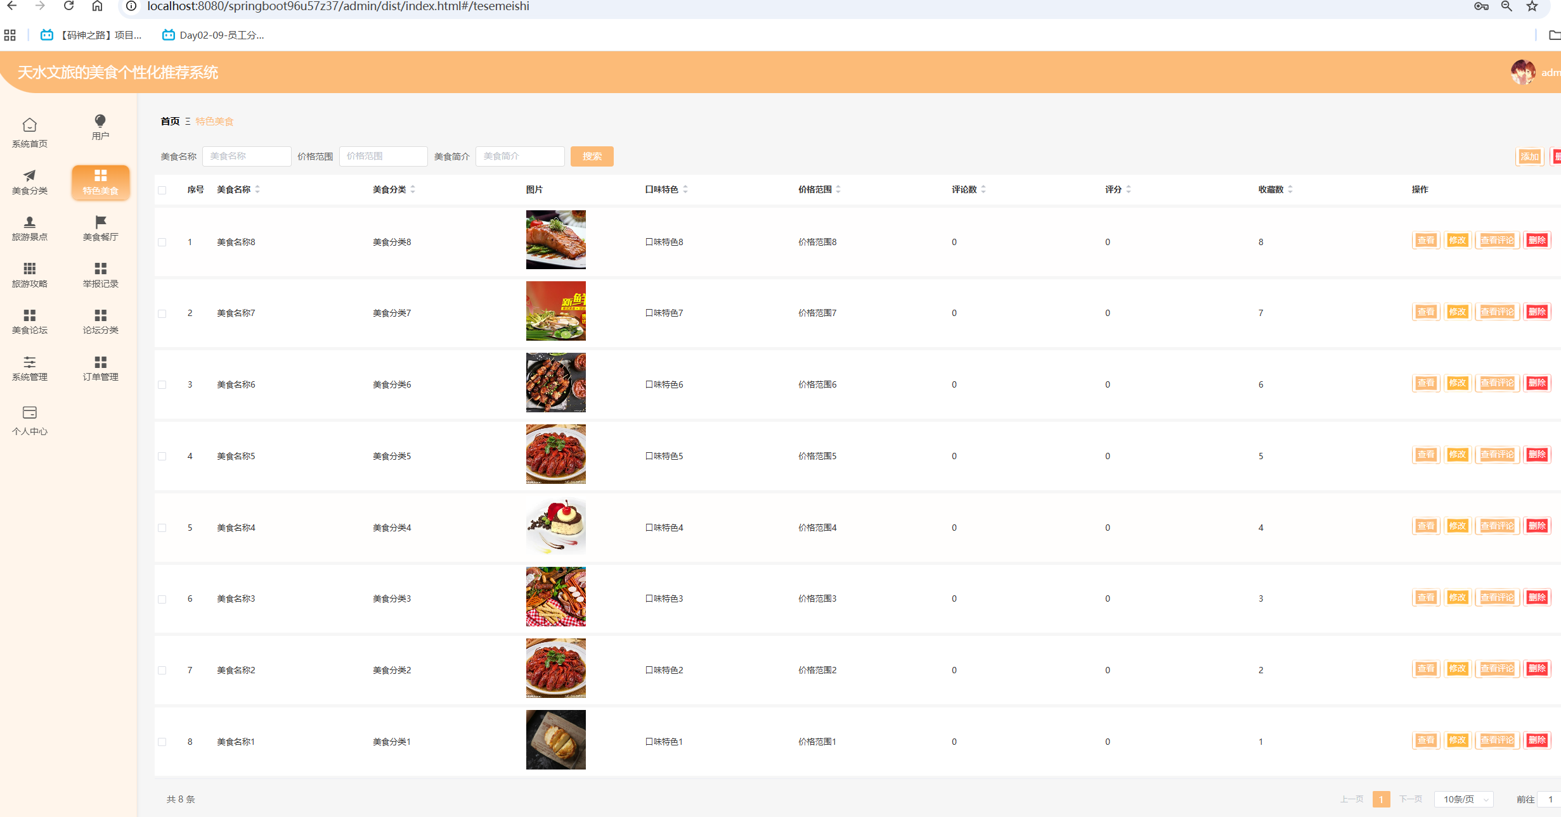This screenshot has height=817, width=1561.
Task: Click 查看评论 for 美食名称7
Action: click(1496, 312)
